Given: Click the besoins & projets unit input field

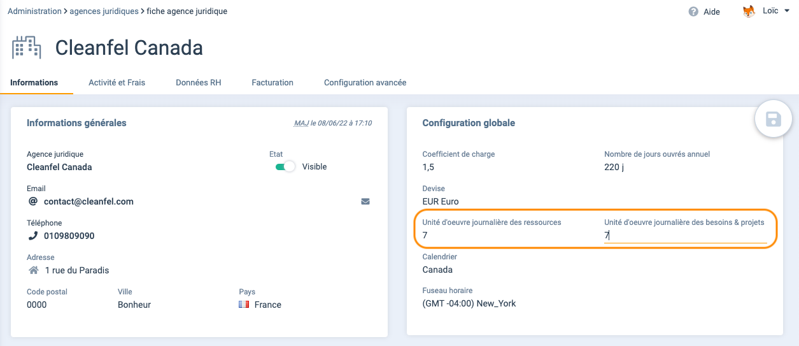Looking at the screenshot, I should click(685, 236).
